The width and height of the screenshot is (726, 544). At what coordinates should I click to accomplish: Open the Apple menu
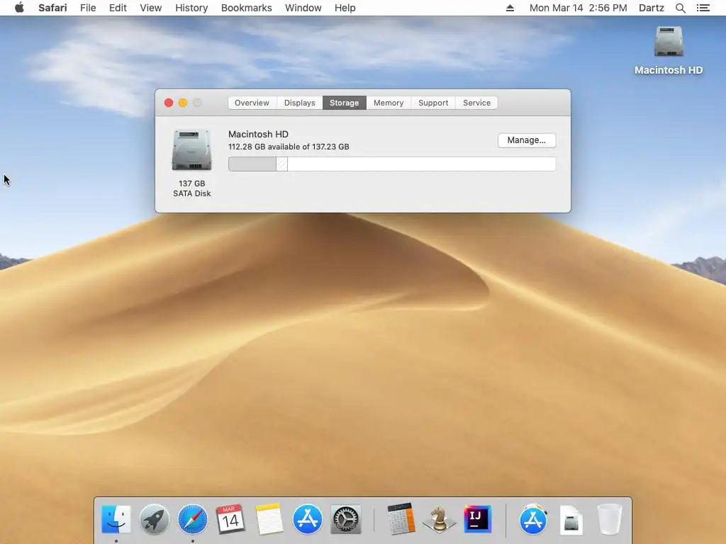19,8
